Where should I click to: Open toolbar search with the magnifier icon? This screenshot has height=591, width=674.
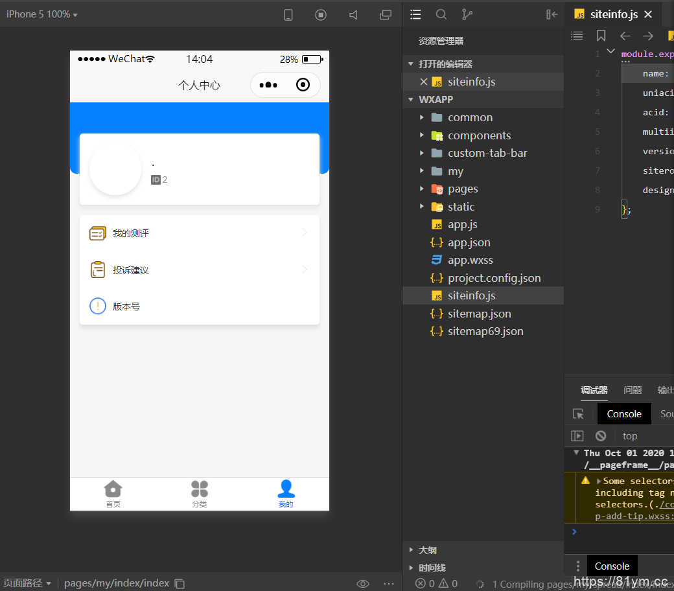tap(441, 14)
